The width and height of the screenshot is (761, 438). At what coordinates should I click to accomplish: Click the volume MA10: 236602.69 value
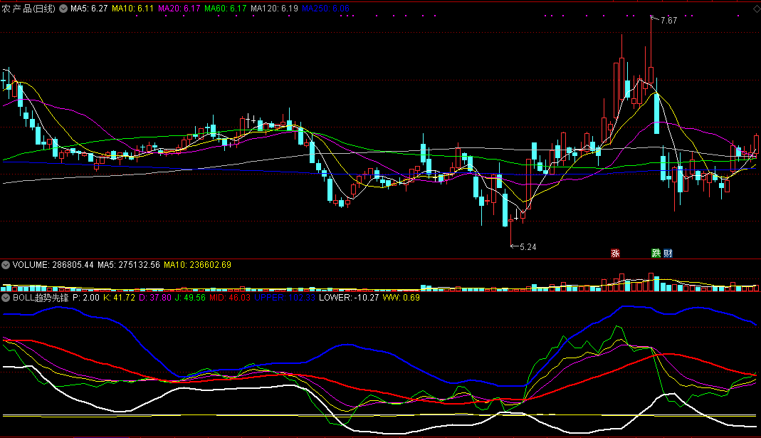pyautogui.click(x=197, y=265)
